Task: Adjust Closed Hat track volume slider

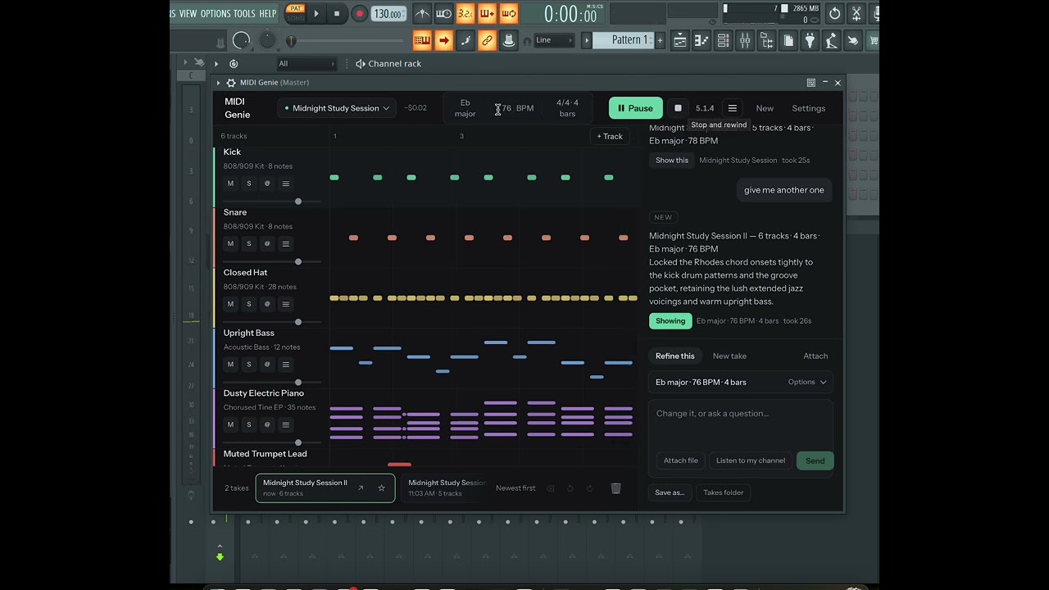Action: [x=272, y=322]
